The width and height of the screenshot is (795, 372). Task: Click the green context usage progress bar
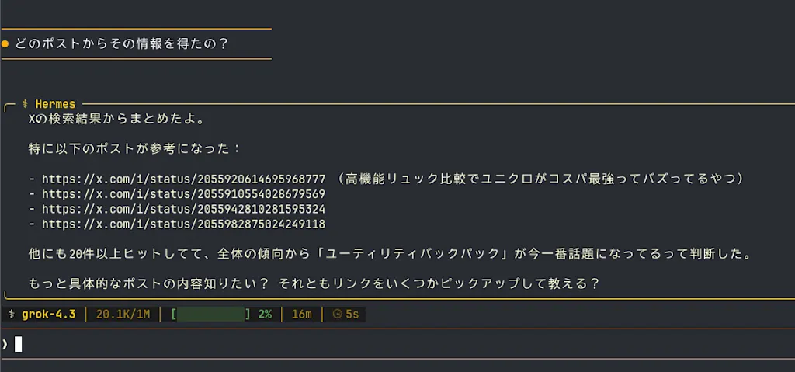coord(211,315)
